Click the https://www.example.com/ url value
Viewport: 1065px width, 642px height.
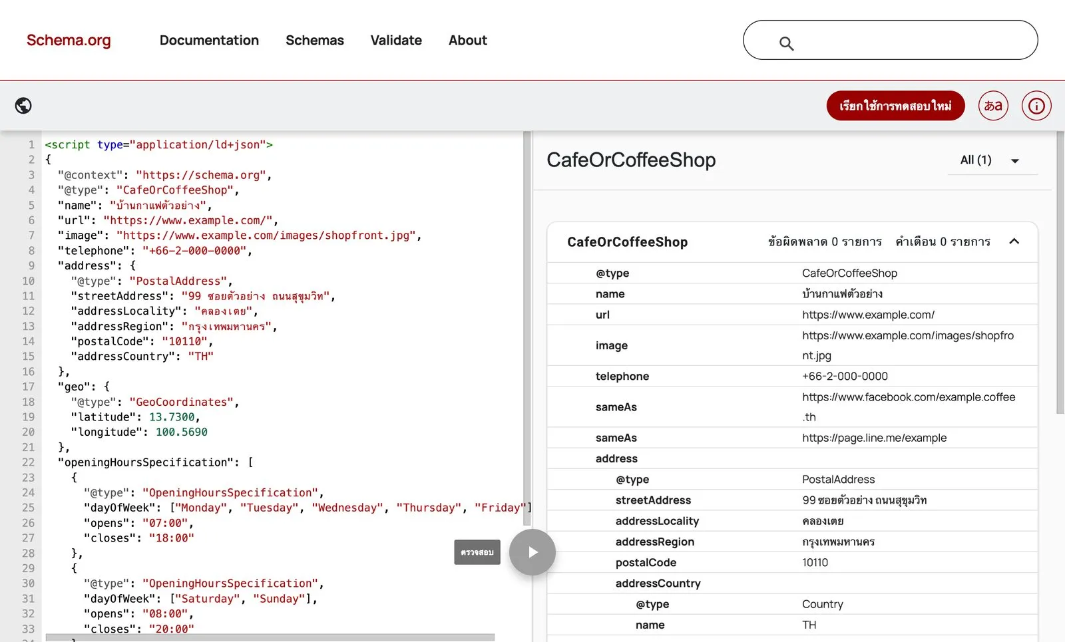click(x=868, y=315)
